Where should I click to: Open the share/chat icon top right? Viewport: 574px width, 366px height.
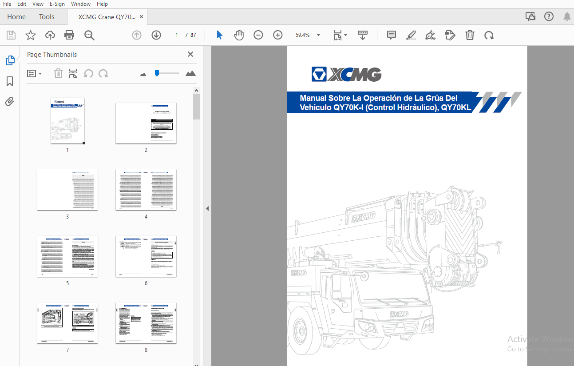pos(530,17)
